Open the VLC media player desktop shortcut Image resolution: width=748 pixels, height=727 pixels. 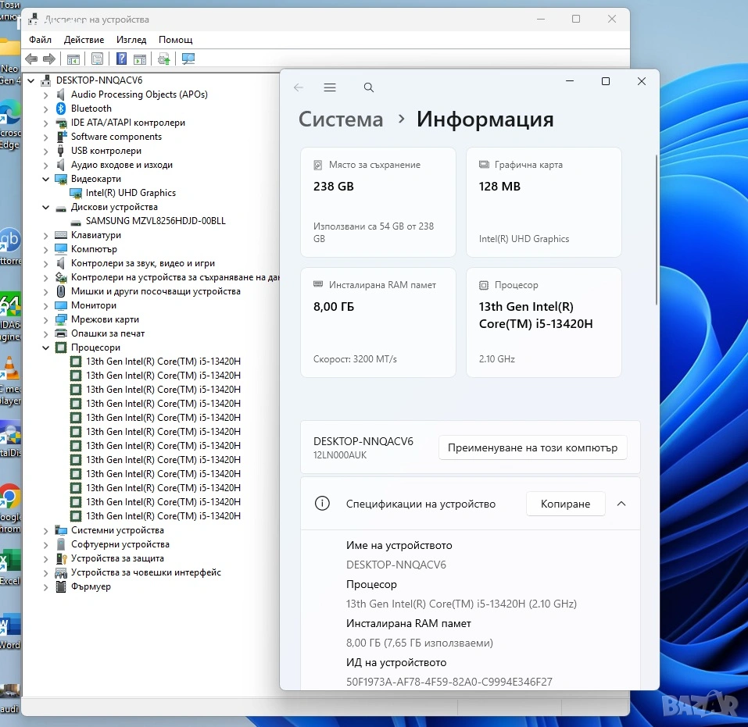pos(9,369)
